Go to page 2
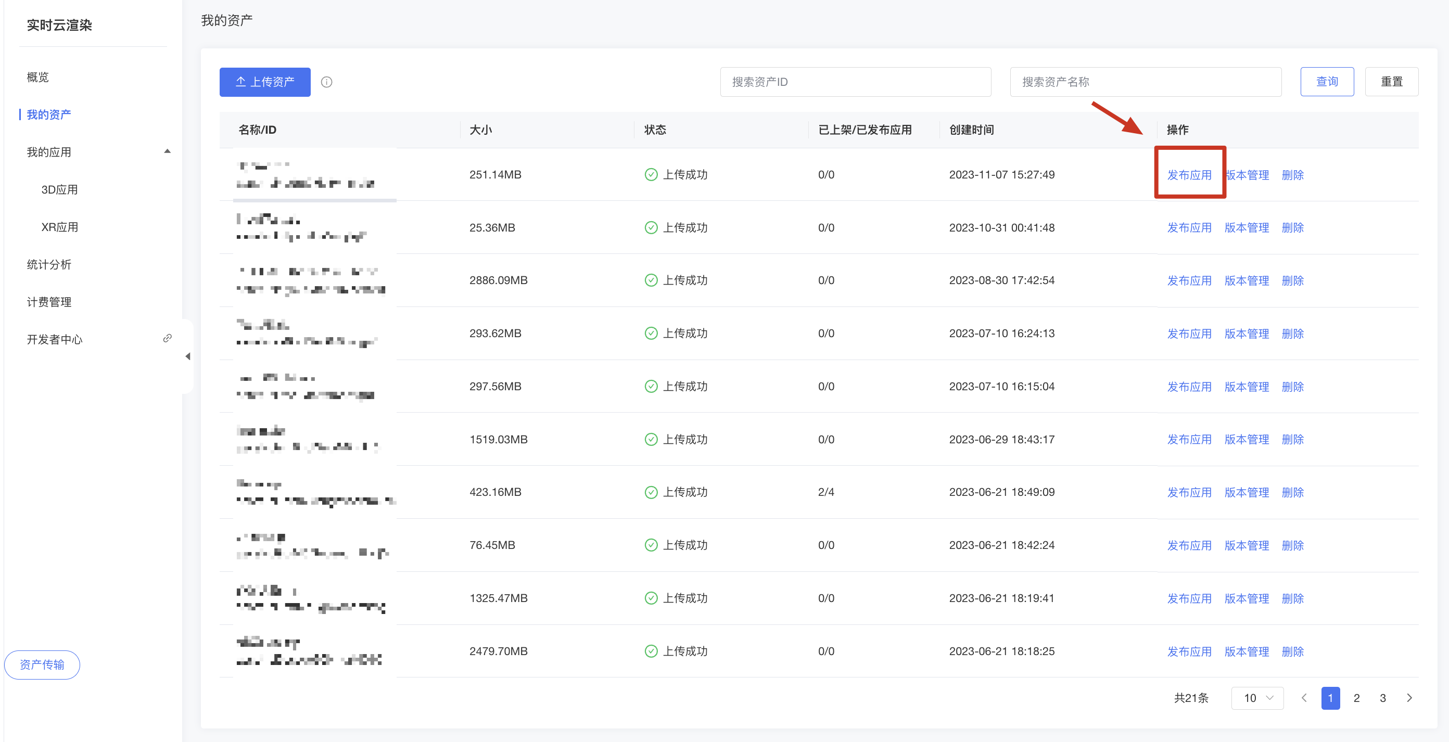The image size is (1449, 742). [x=1357, y=698]
